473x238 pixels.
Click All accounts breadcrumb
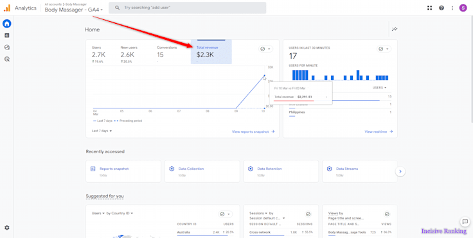(53, 4)
